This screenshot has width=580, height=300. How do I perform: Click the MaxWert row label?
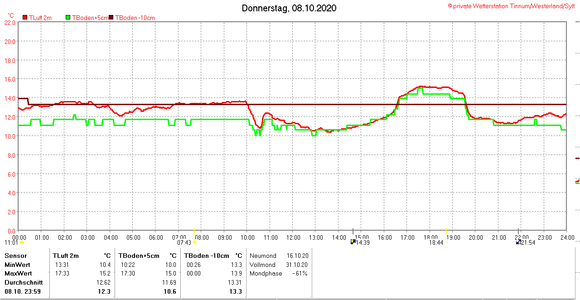coord(17,273)
